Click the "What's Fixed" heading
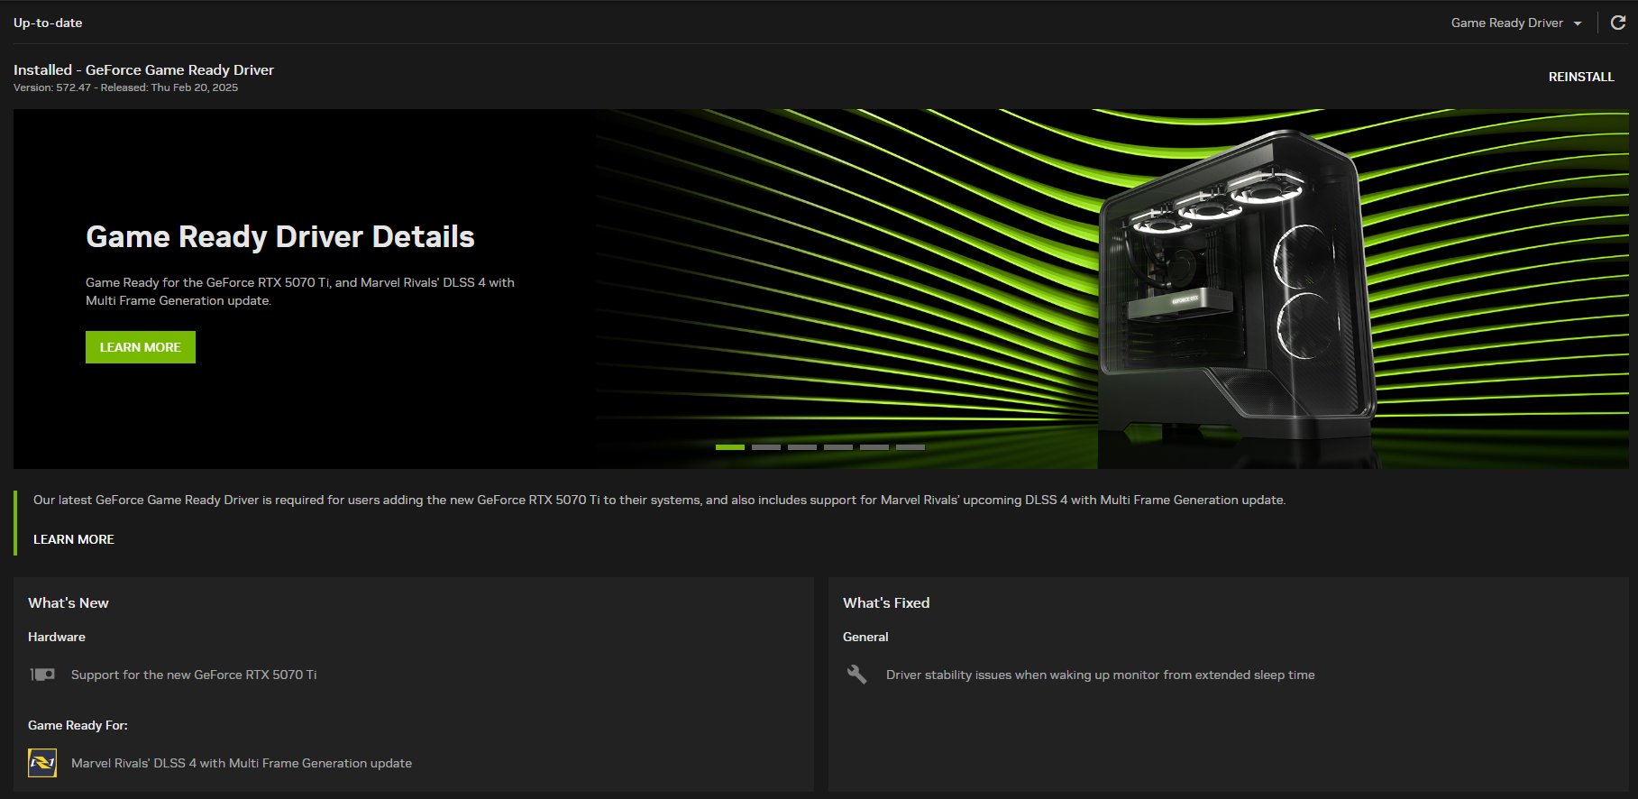This screenshot has height=799, width=1638. tap(886, 602)
